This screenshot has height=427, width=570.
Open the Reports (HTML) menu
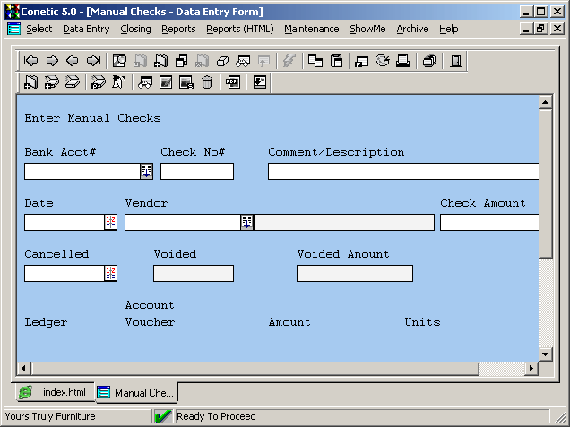pyautogui.click(x=239, y=29)
